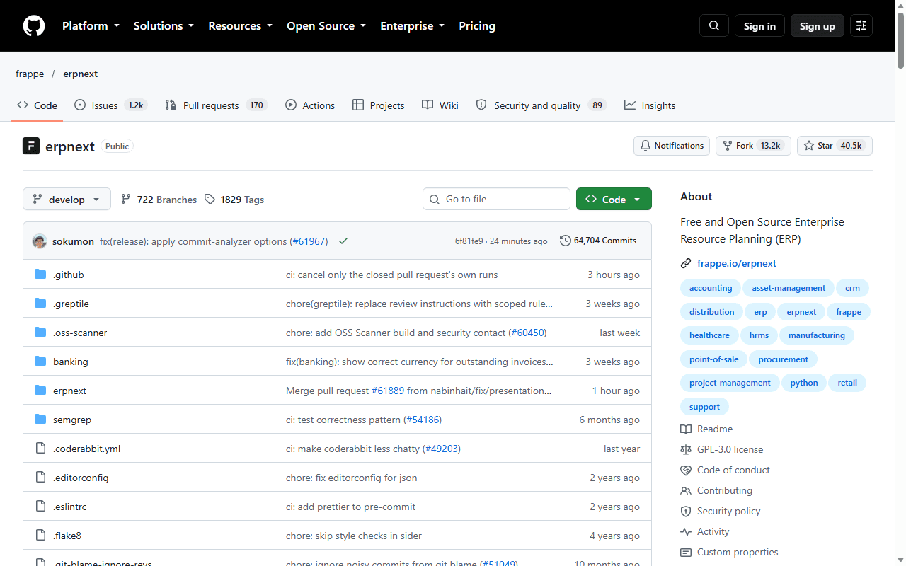
Task: Switch to the Security and quality tab
Action: [541, 105]
